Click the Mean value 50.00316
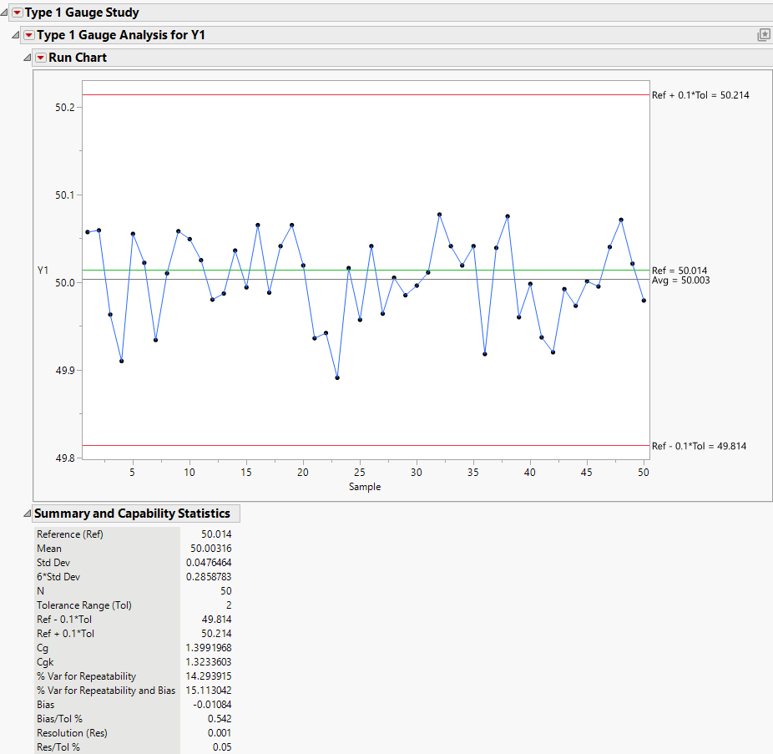 pyautogui.click(x=210, y=548)
